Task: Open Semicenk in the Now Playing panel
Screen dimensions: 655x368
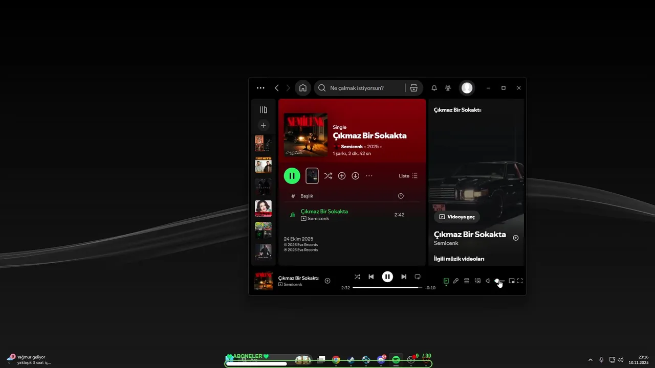Action: tap(446, 243)
